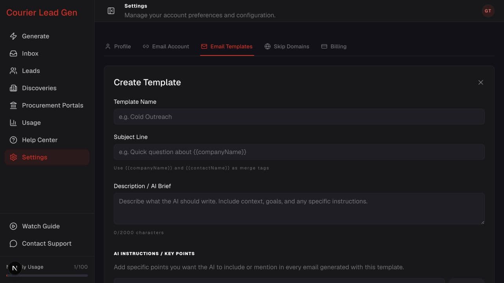
Task: Open the Help Center
Action: tap(47, 140)
